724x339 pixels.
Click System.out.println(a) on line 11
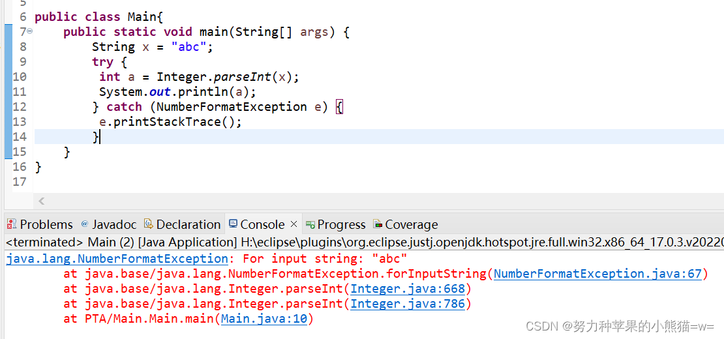pyautogui.click(x=177, y=92)
